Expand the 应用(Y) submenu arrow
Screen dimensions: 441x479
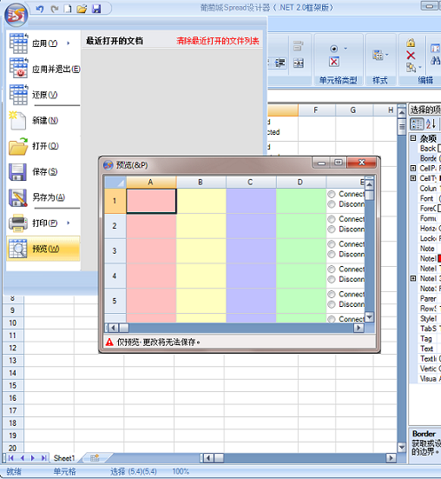[69, 43]
